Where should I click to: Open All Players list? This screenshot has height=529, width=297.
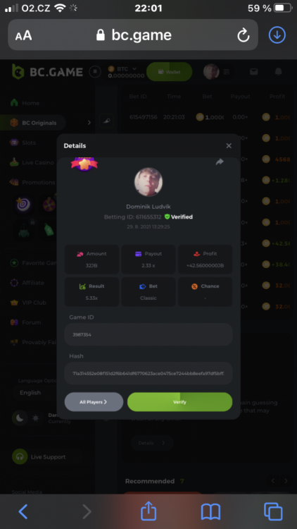pos(94,402)
